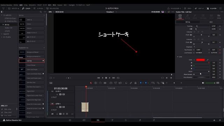This screenshot has width=224, height=126.
Task: Select the Dark Box Text title preset
Action: 32,83
